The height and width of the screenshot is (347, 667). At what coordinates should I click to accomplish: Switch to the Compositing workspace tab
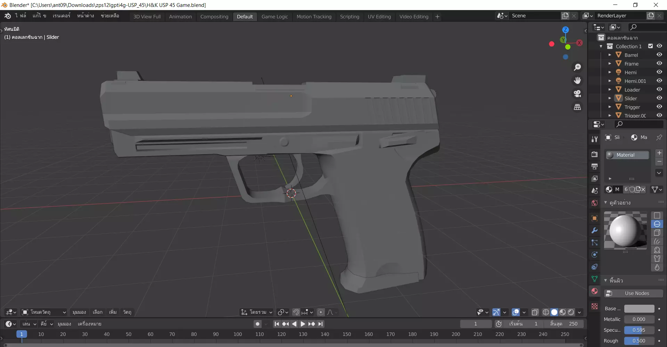point(214,17)
